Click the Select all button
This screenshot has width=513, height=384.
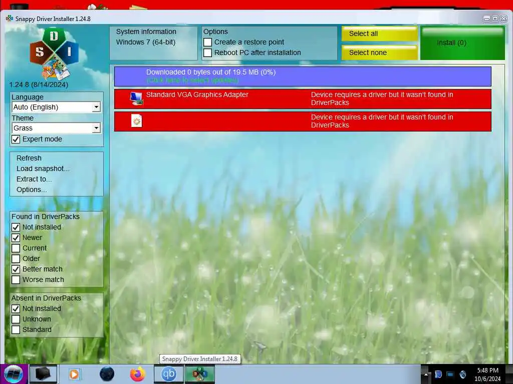[x=380, y=33]
